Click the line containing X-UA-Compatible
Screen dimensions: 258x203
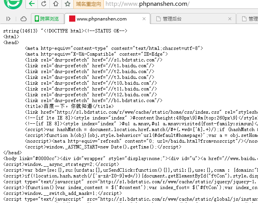click(x=96, y=54)
